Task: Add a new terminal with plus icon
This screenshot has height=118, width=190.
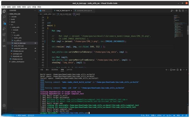Action: click(x=166, y=70)
